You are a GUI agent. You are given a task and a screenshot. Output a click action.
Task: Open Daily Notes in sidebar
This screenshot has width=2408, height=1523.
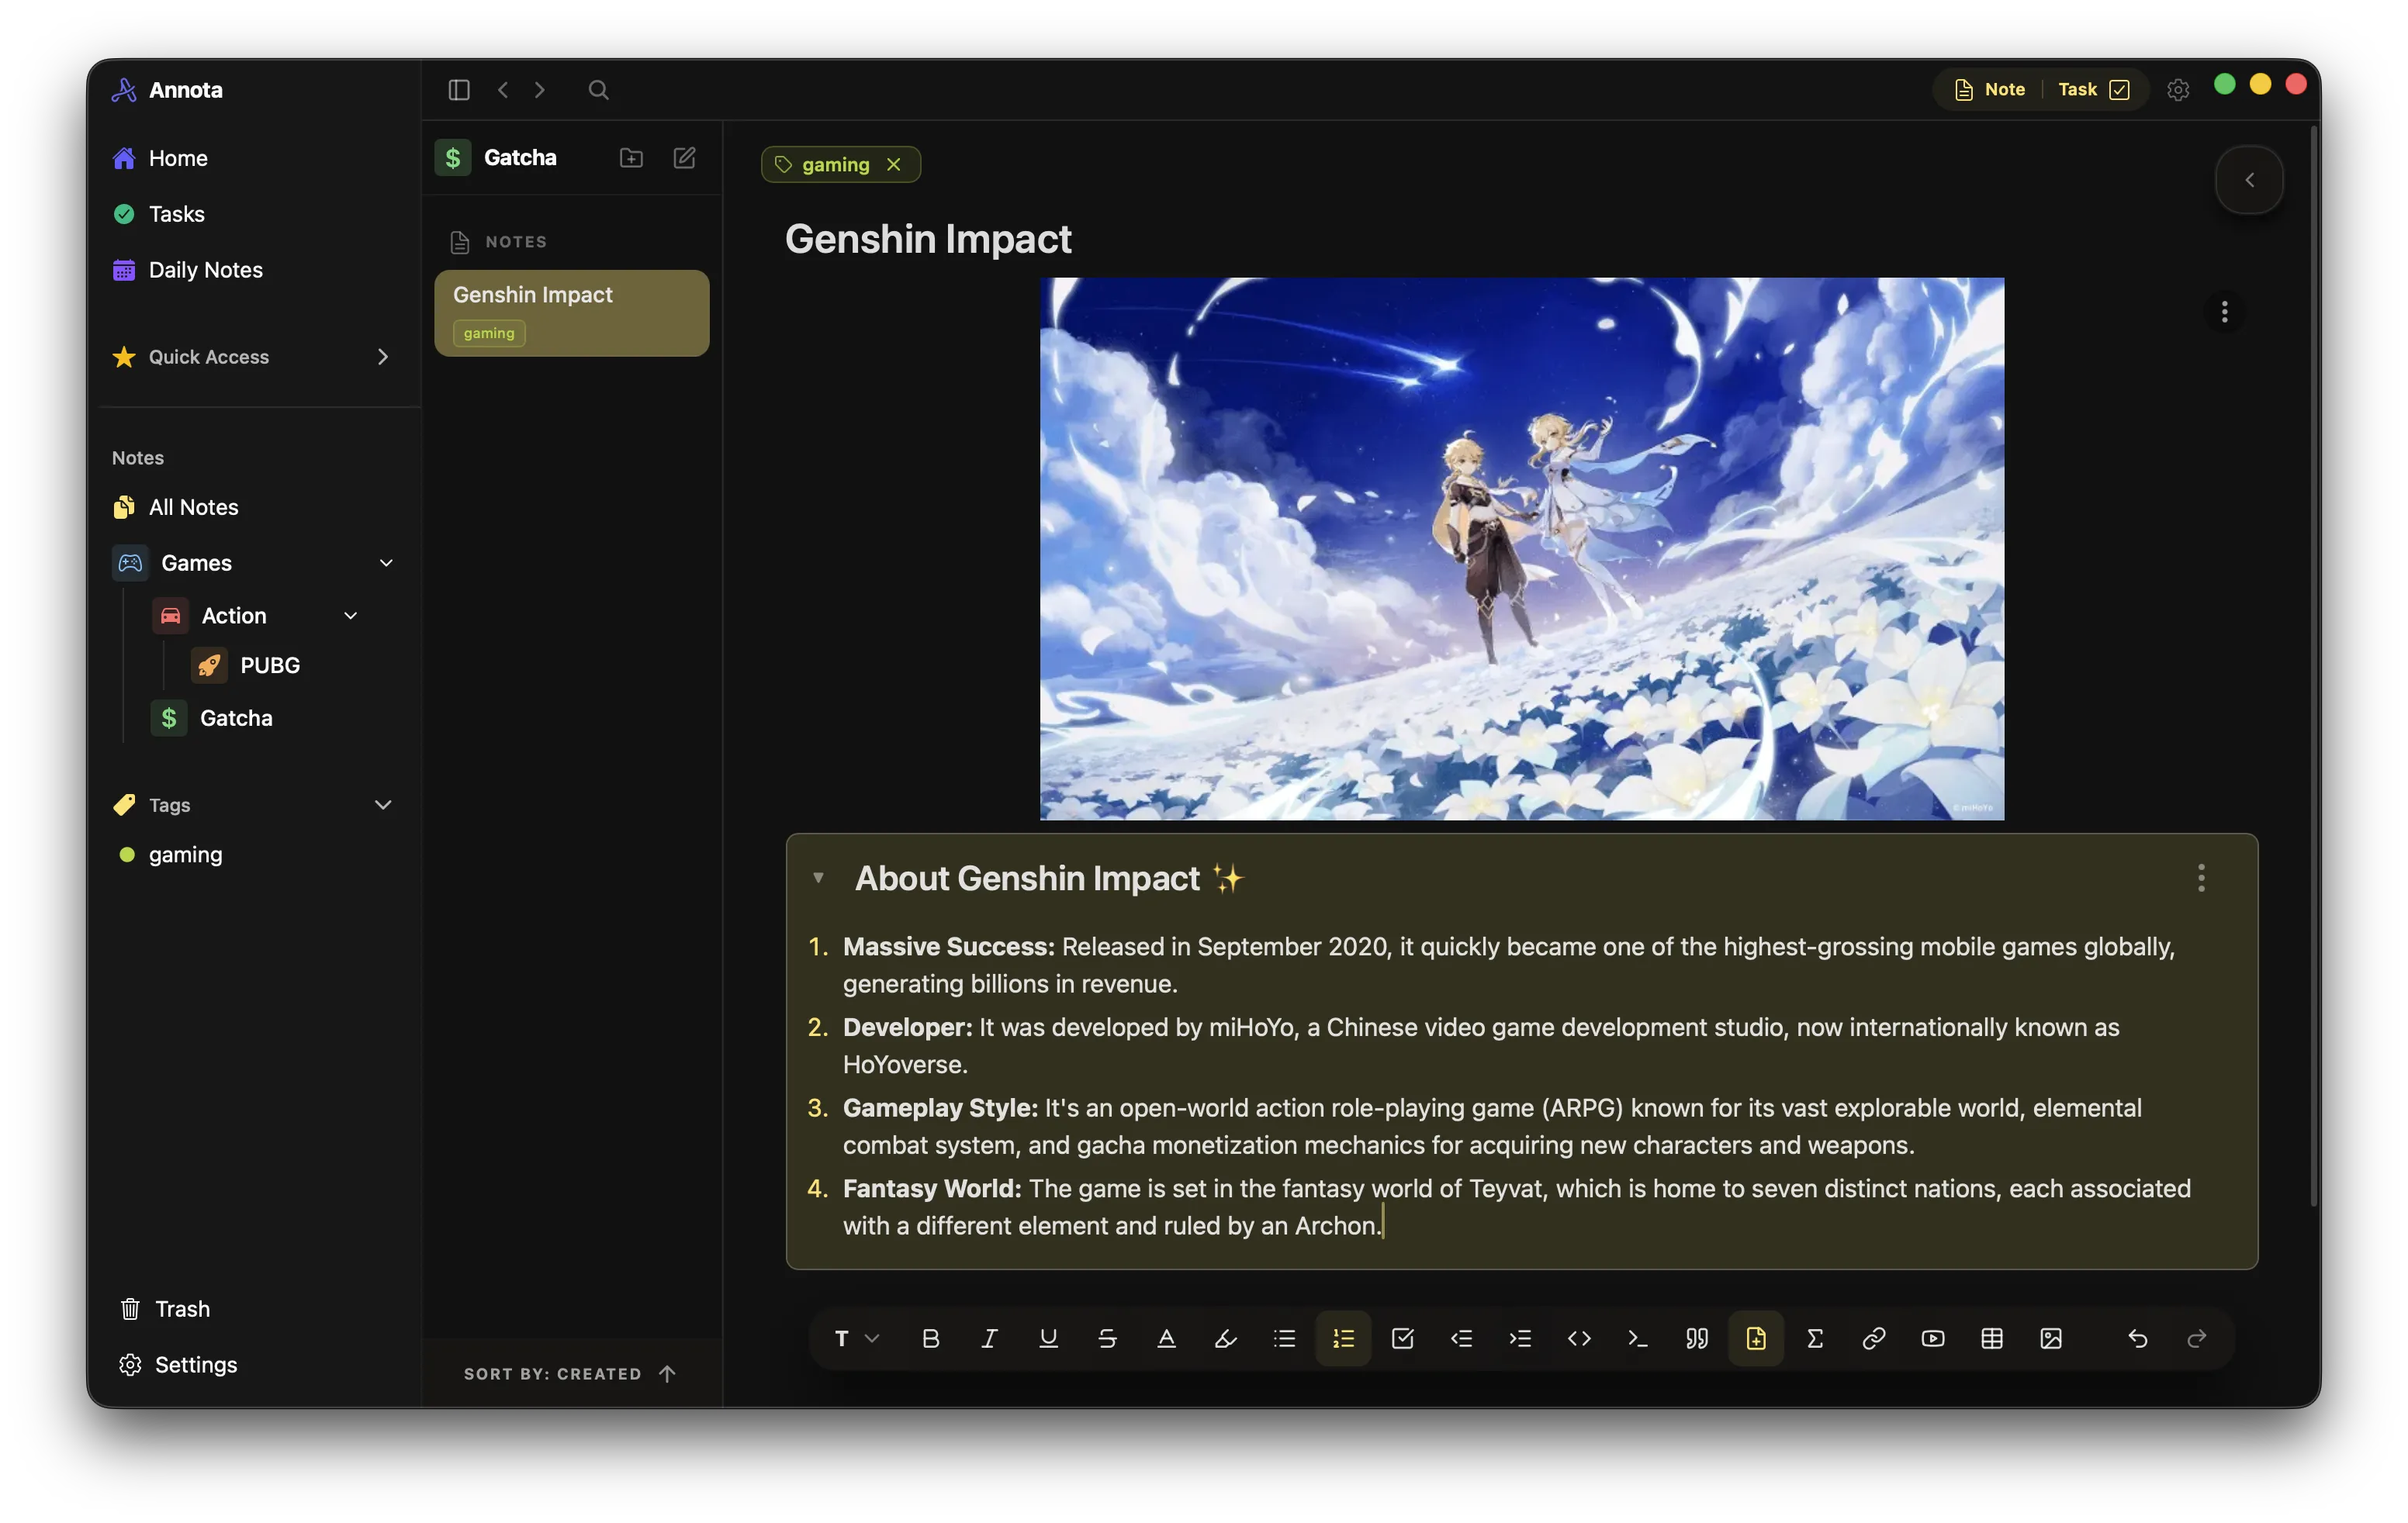click(205, 270)
